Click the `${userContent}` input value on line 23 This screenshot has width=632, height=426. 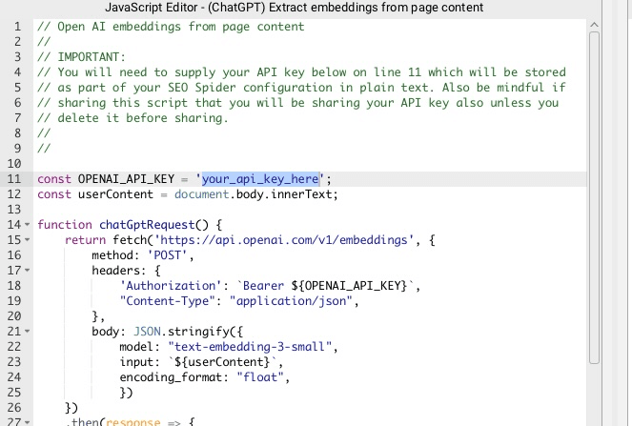pos(222,362)
